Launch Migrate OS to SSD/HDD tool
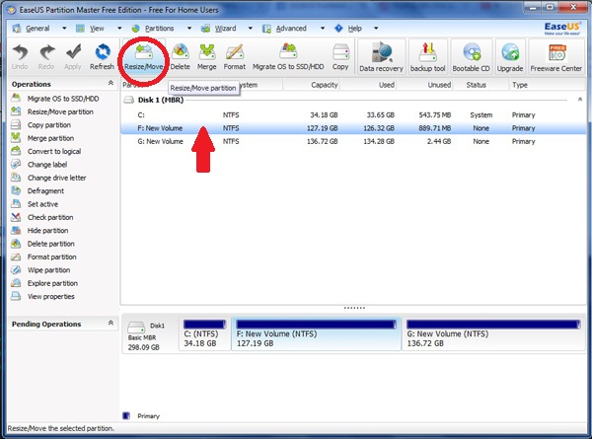This screenshot has height=439, width=592. coord(287,55)
